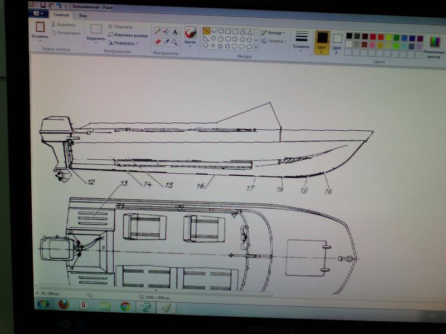Image resolution: width=446 pixels, height=334 pixels.
Task: Select the Цвет 2 background color box
Action: tap(337, 41)
